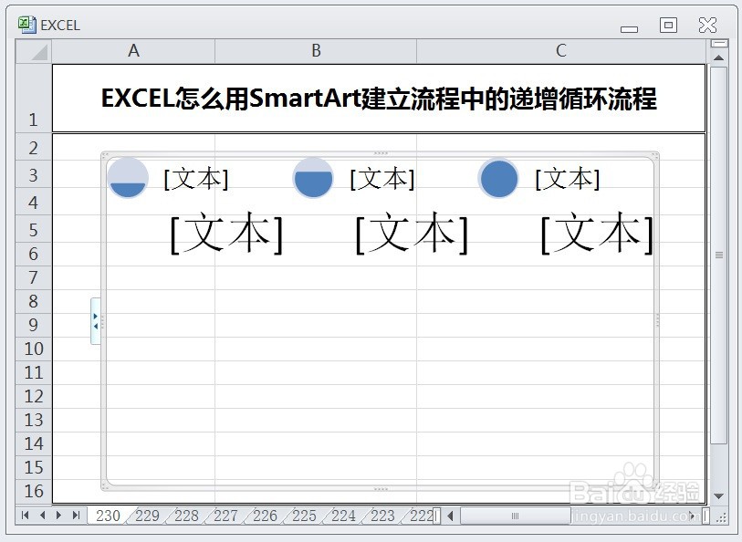Select the fully filled blue circle graphic

click(x=498, y=178)
